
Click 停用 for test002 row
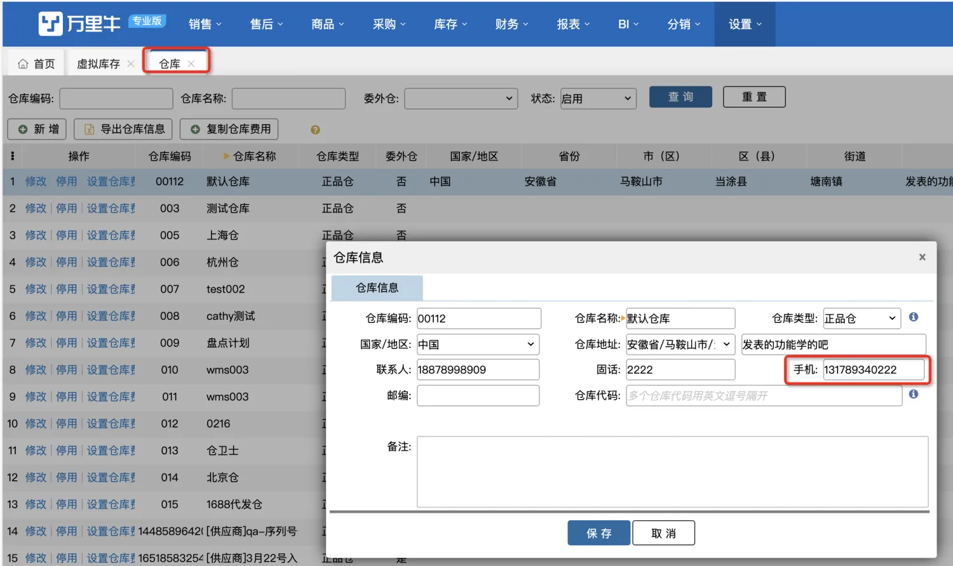point(66,289)
